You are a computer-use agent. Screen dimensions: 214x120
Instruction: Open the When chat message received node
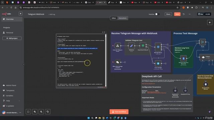tap(117, 62)
